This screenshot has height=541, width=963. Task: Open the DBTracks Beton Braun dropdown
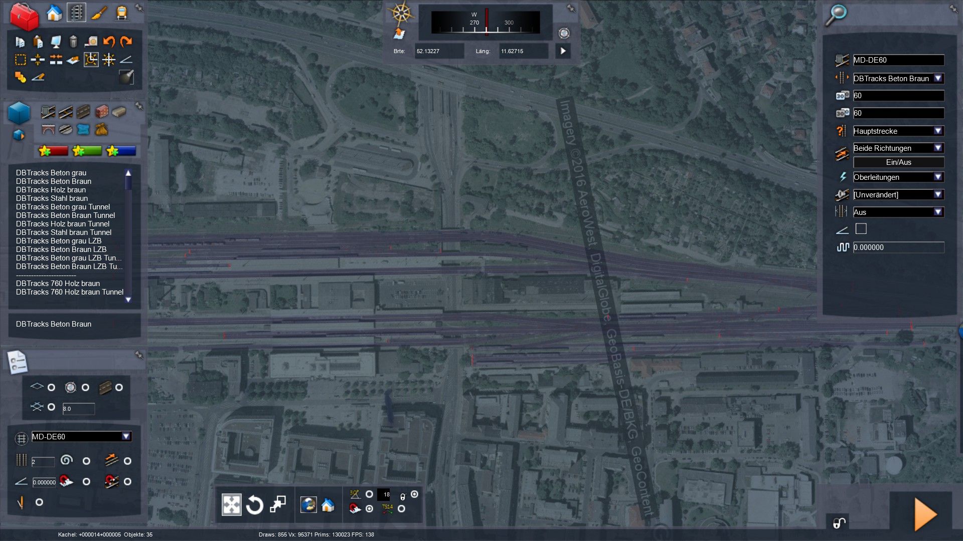(x=938, y=78)
